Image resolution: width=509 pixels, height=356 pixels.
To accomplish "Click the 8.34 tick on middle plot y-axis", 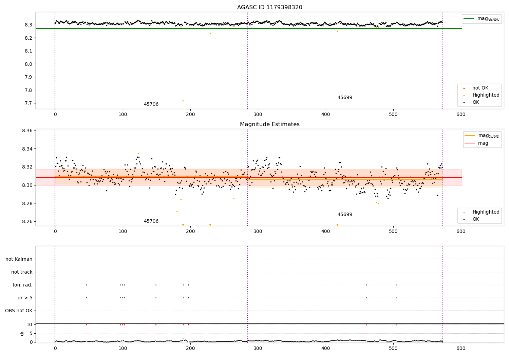I will [x=27, y=149].
